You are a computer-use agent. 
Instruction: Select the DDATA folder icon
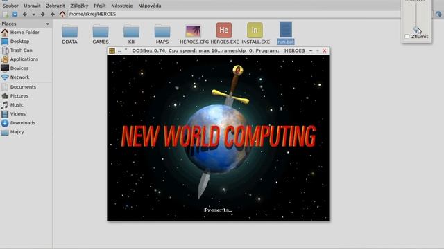click(69, 31)
